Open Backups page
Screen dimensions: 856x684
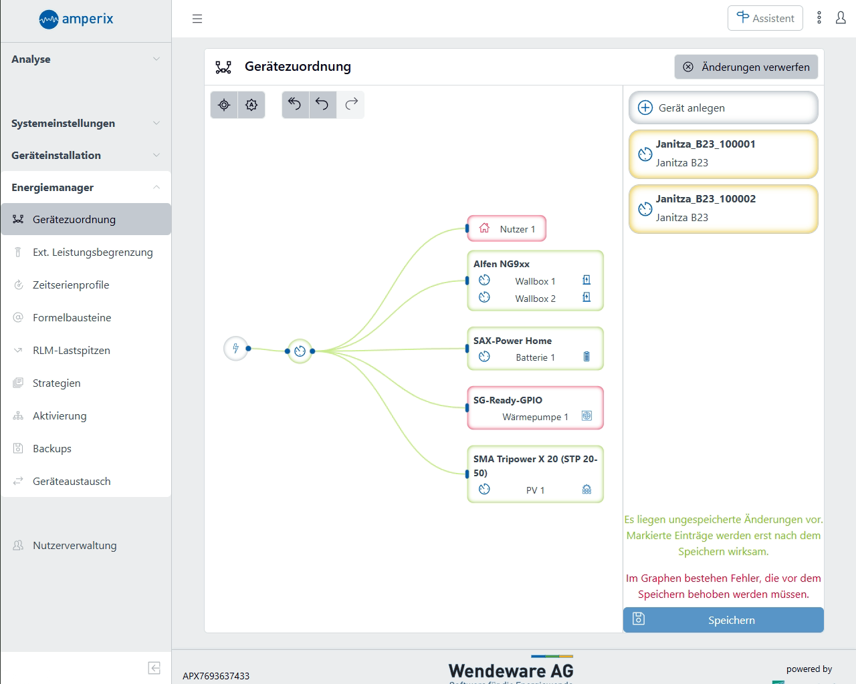click(x=86, y=448)
